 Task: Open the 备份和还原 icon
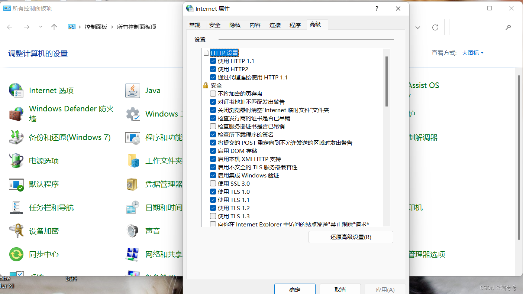16,137
